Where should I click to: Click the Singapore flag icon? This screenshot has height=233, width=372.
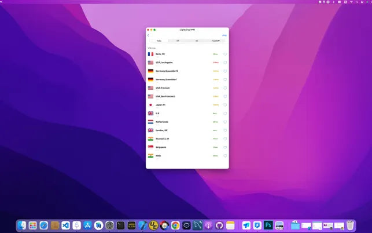(x=150, y=147)
